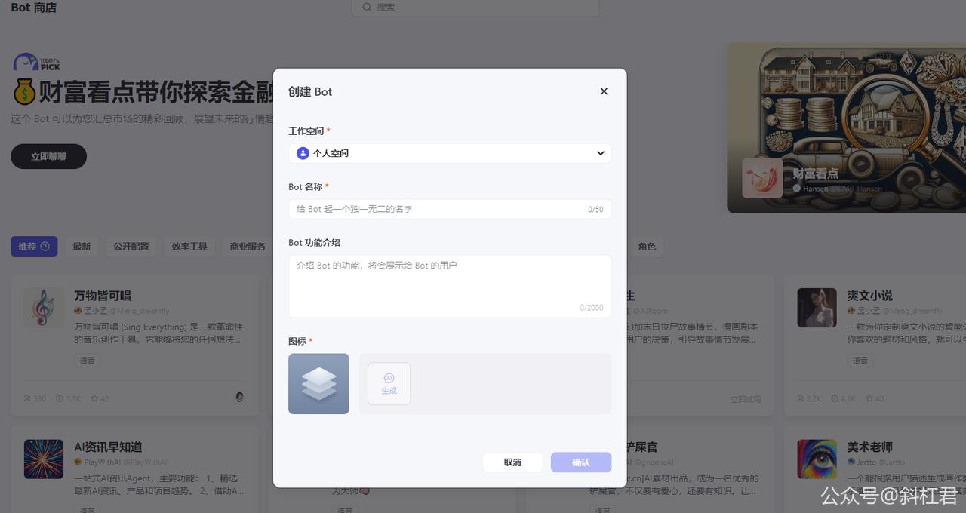Viewport: 966px width, 513px height.
Task: Click the help icon on 推荐 tab
Action: tap(45, 246)
